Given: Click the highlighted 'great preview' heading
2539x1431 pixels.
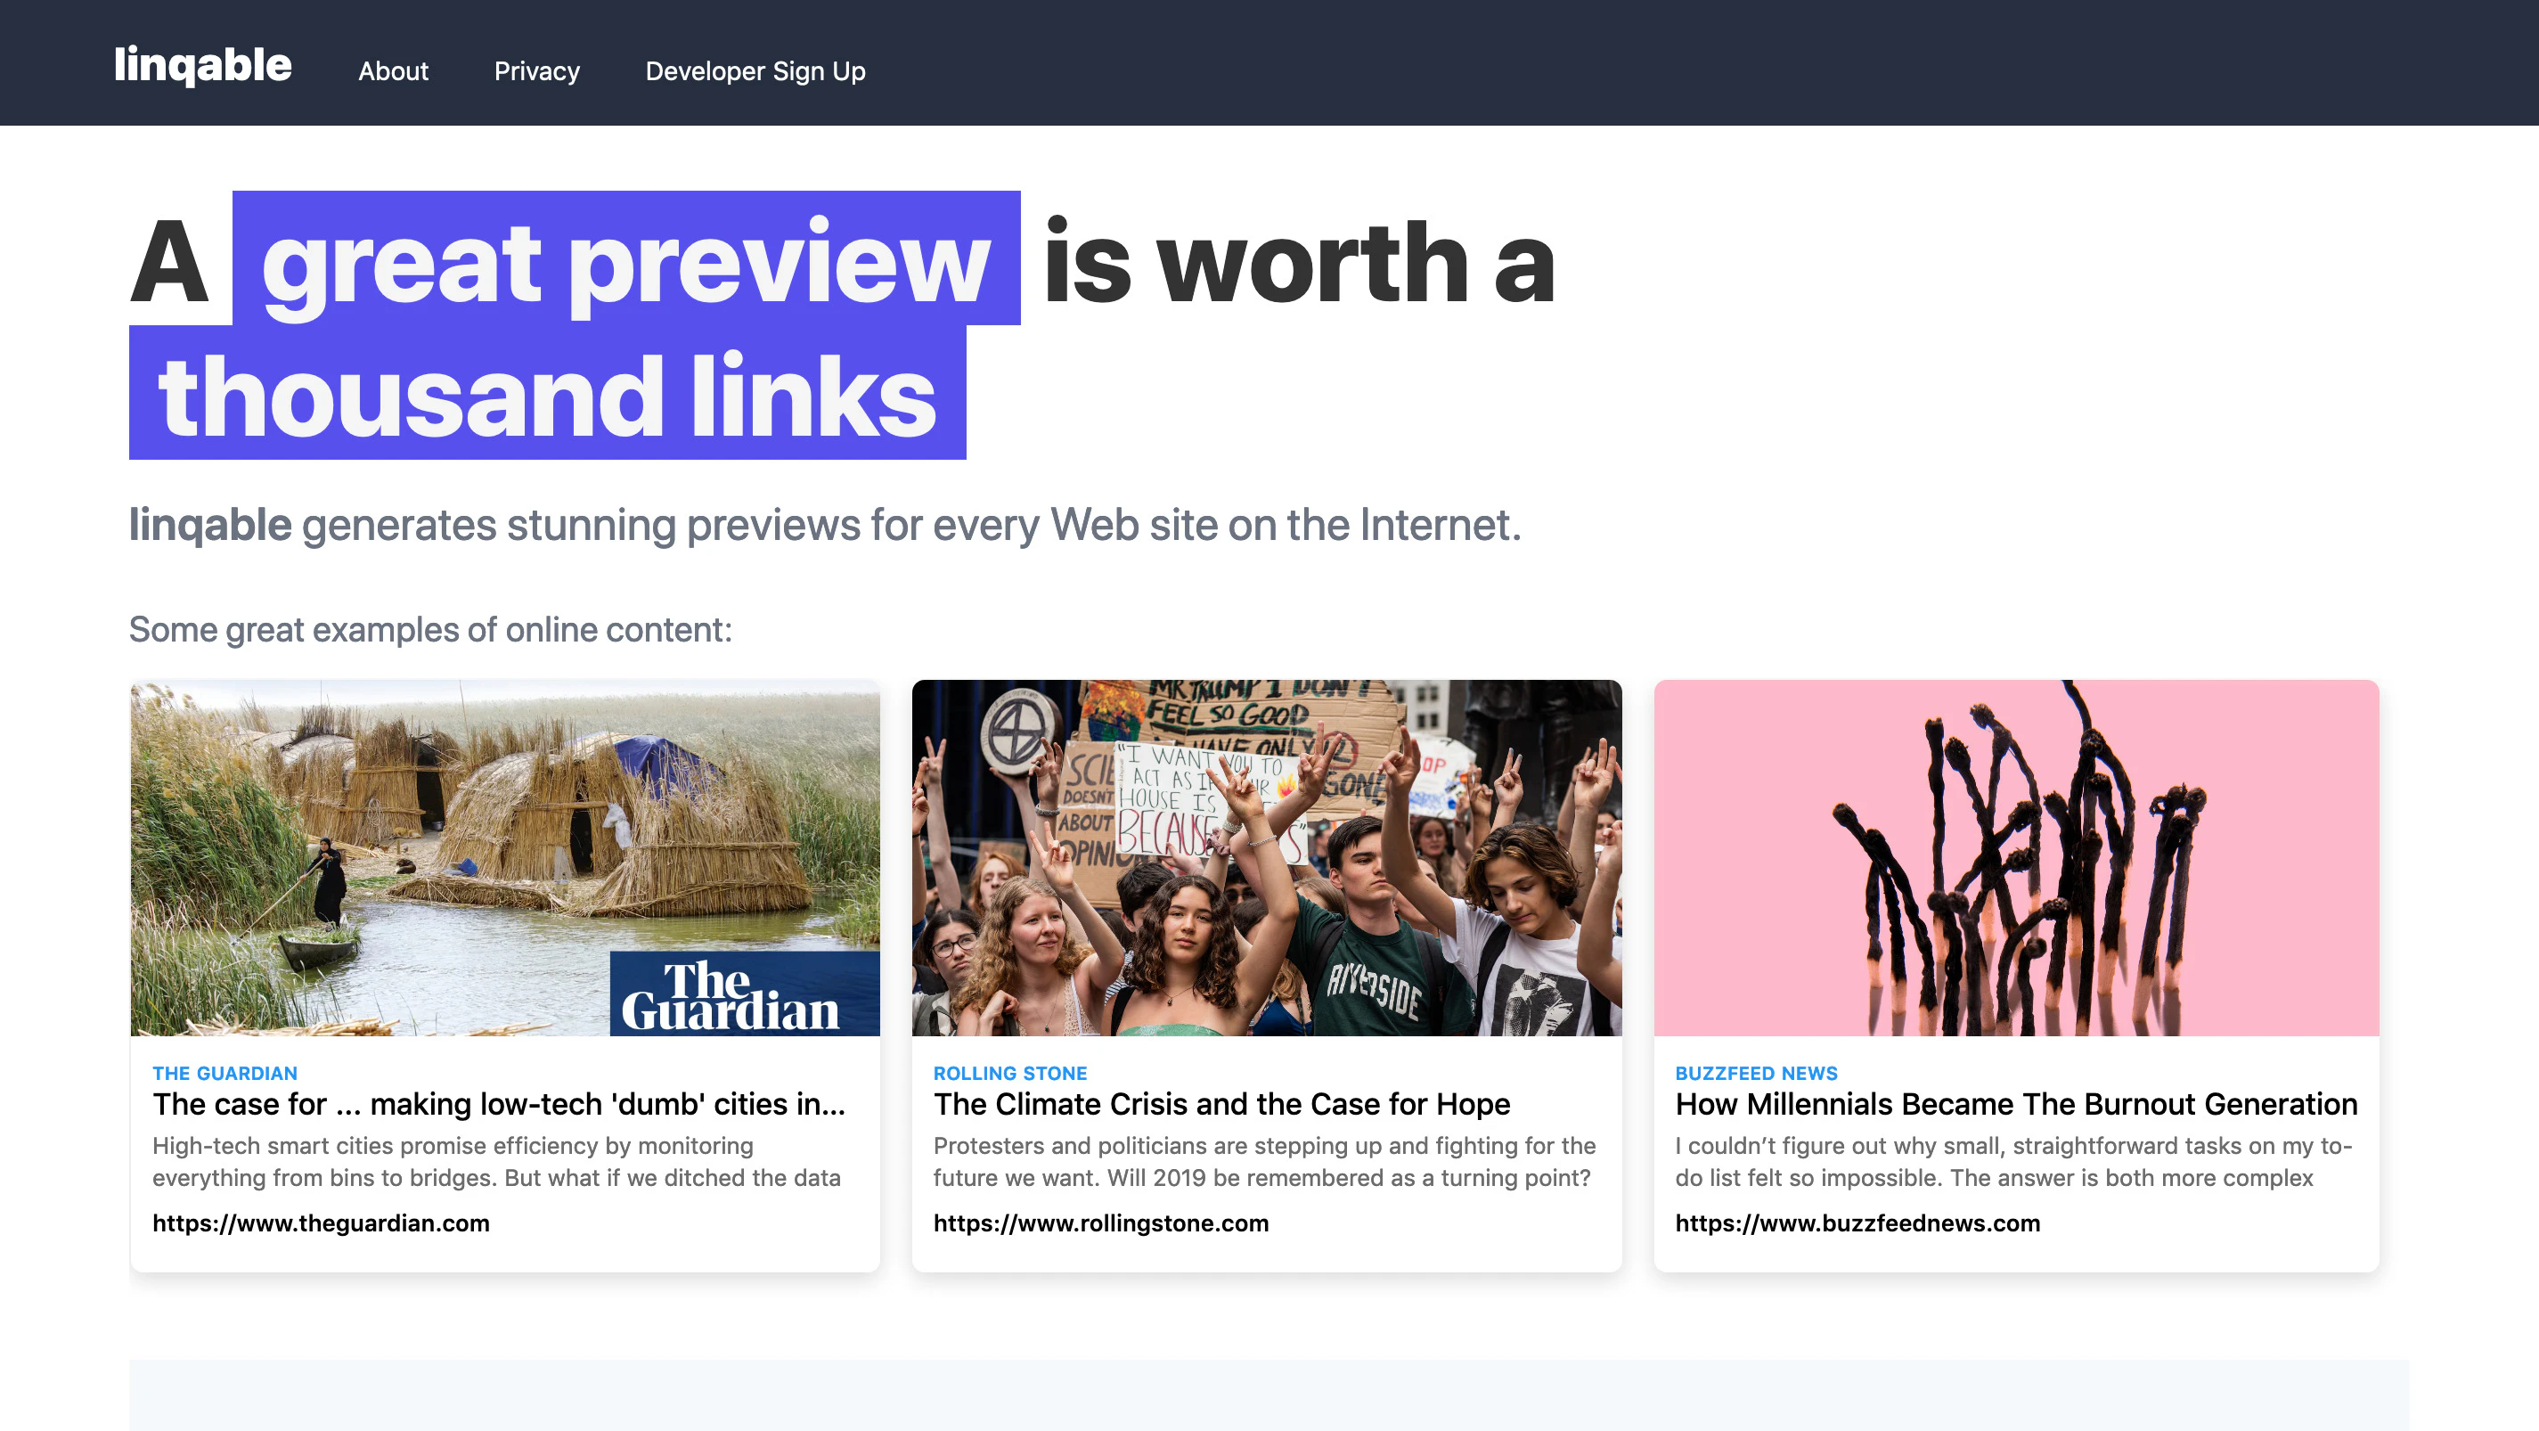Looking at the screenshot, I should point(626,261).
